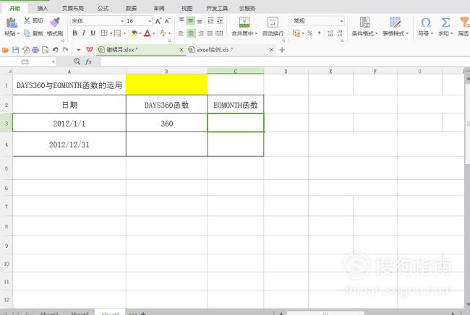Click the Copy (复制) icon
Screen dimensions: 470x315
(27, 33)
